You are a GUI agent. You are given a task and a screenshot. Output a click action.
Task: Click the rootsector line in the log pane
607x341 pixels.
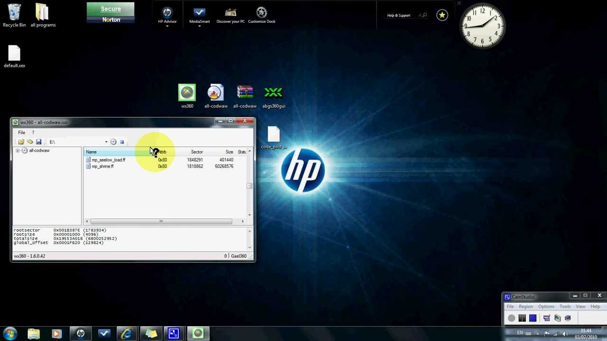pos(60,230)
